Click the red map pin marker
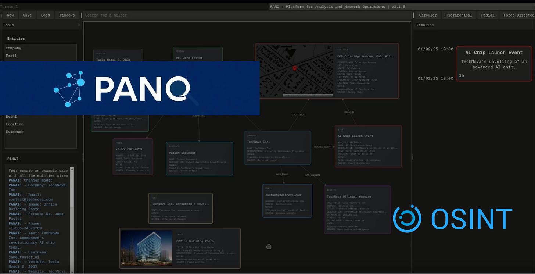 coord(294,68)
